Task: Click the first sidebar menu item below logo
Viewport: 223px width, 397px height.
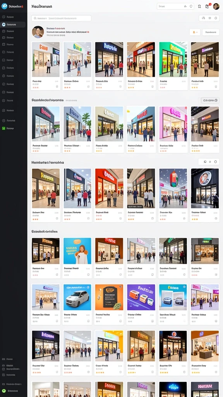Action: pos(13,17)
